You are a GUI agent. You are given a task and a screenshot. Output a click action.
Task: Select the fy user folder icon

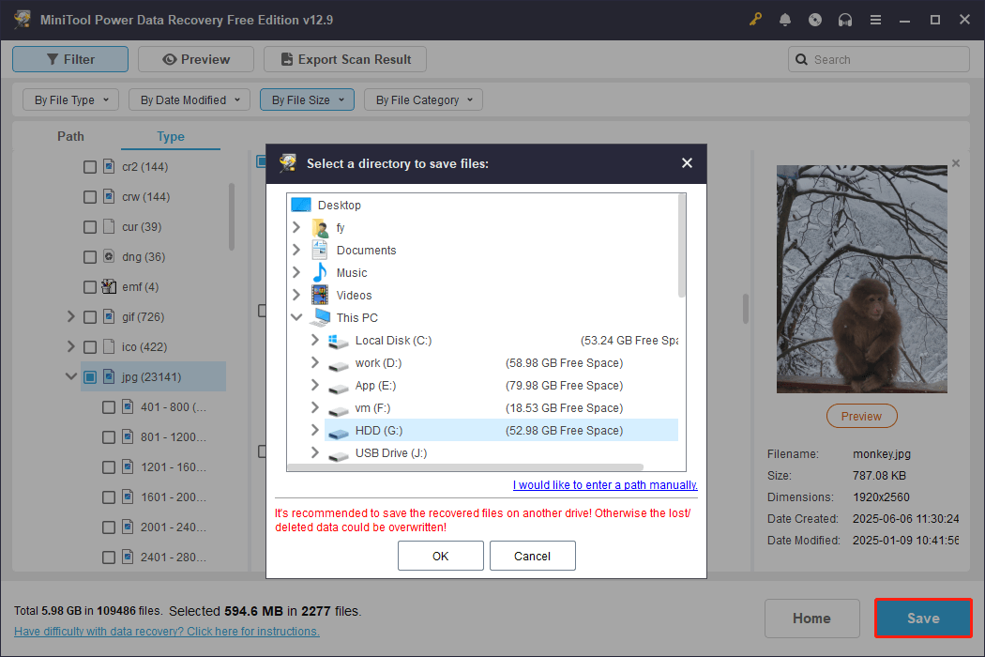click(x=320, y=227)
